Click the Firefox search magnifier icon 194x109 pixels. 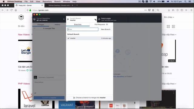click(x=158, y=10)
